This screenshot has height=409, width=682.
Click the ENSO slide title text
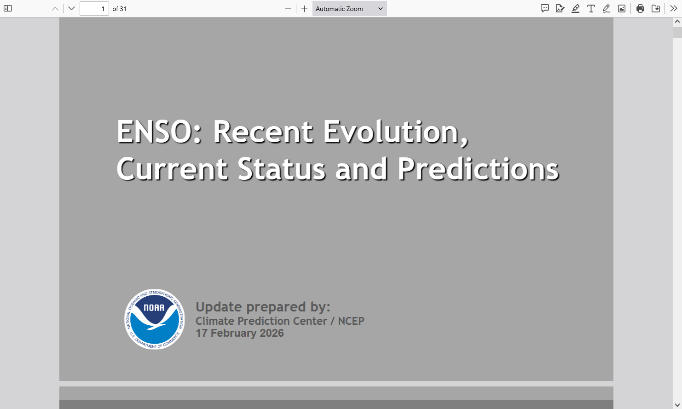pos(337,150)
